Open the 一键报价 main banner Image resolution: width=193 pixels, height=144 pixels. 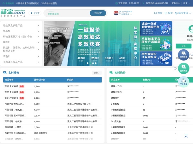pos(92,44)
